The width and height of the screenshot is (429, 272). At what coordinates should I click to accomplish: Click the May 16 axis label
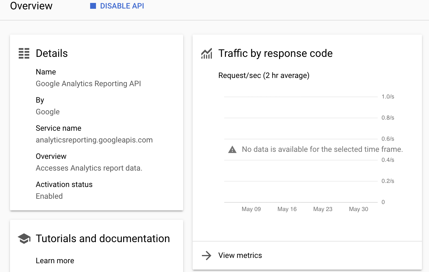[x=287, y=209]
